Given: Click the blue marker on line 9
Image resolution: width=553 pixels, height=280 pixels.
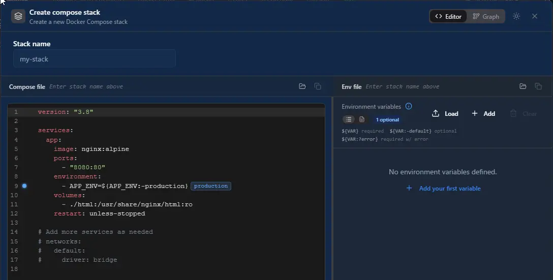Looking at the screenshot, I should tap(24, 186).
